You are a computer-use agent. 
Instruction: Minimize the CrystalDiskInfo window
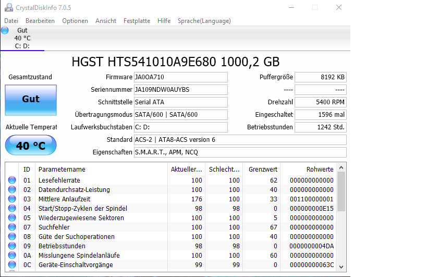pyautogui.click(x=291, y=8)
